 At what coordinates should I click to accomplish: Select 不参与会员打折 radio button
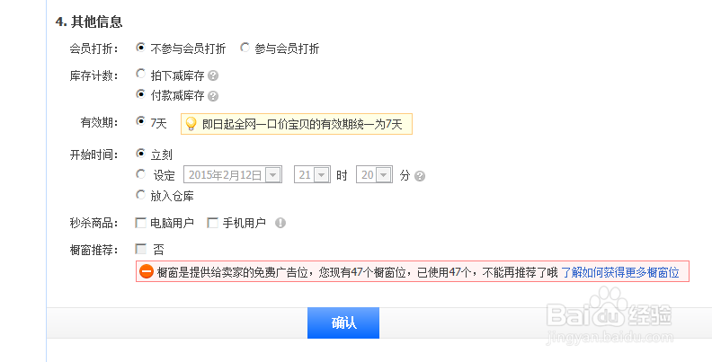click(x=140, y=49)
